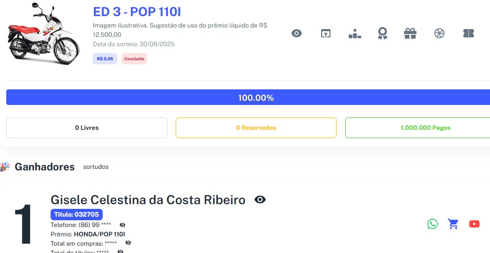The height and width of the screenshot is (253, 490).
Task: Click the eye view icon in campaign header
Action: (297, 33)
